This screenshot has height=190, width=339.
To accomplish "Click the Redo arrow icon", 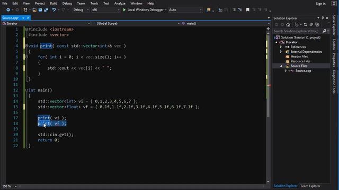I will (x=64, y=9).
